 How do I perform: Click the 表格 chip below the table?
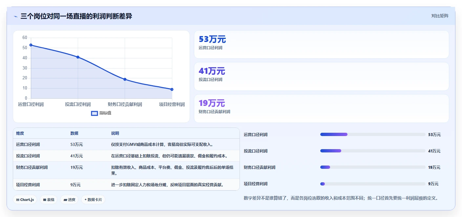pos(49,200)
